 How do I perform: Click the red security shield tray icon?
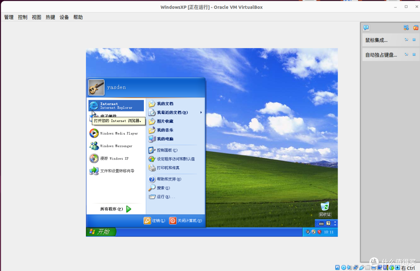click(319, 232)
